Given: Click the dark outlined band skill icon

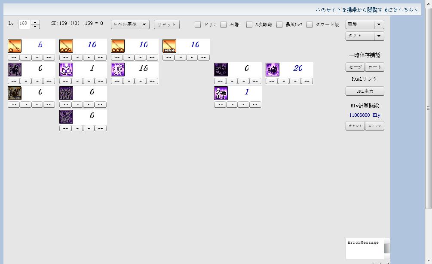Looking at the screenshot, I should (x=221, y=70).
